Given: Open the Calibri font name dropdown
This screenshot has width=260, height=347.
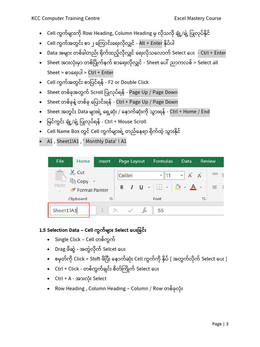Looking at the screenshot, I should 161,176.
